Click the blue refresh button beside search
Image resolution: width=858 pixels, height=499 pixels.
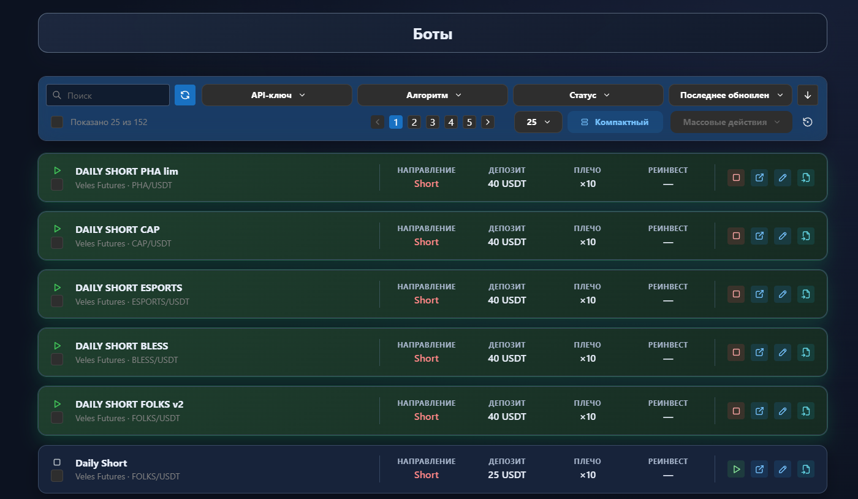point(185,95)
